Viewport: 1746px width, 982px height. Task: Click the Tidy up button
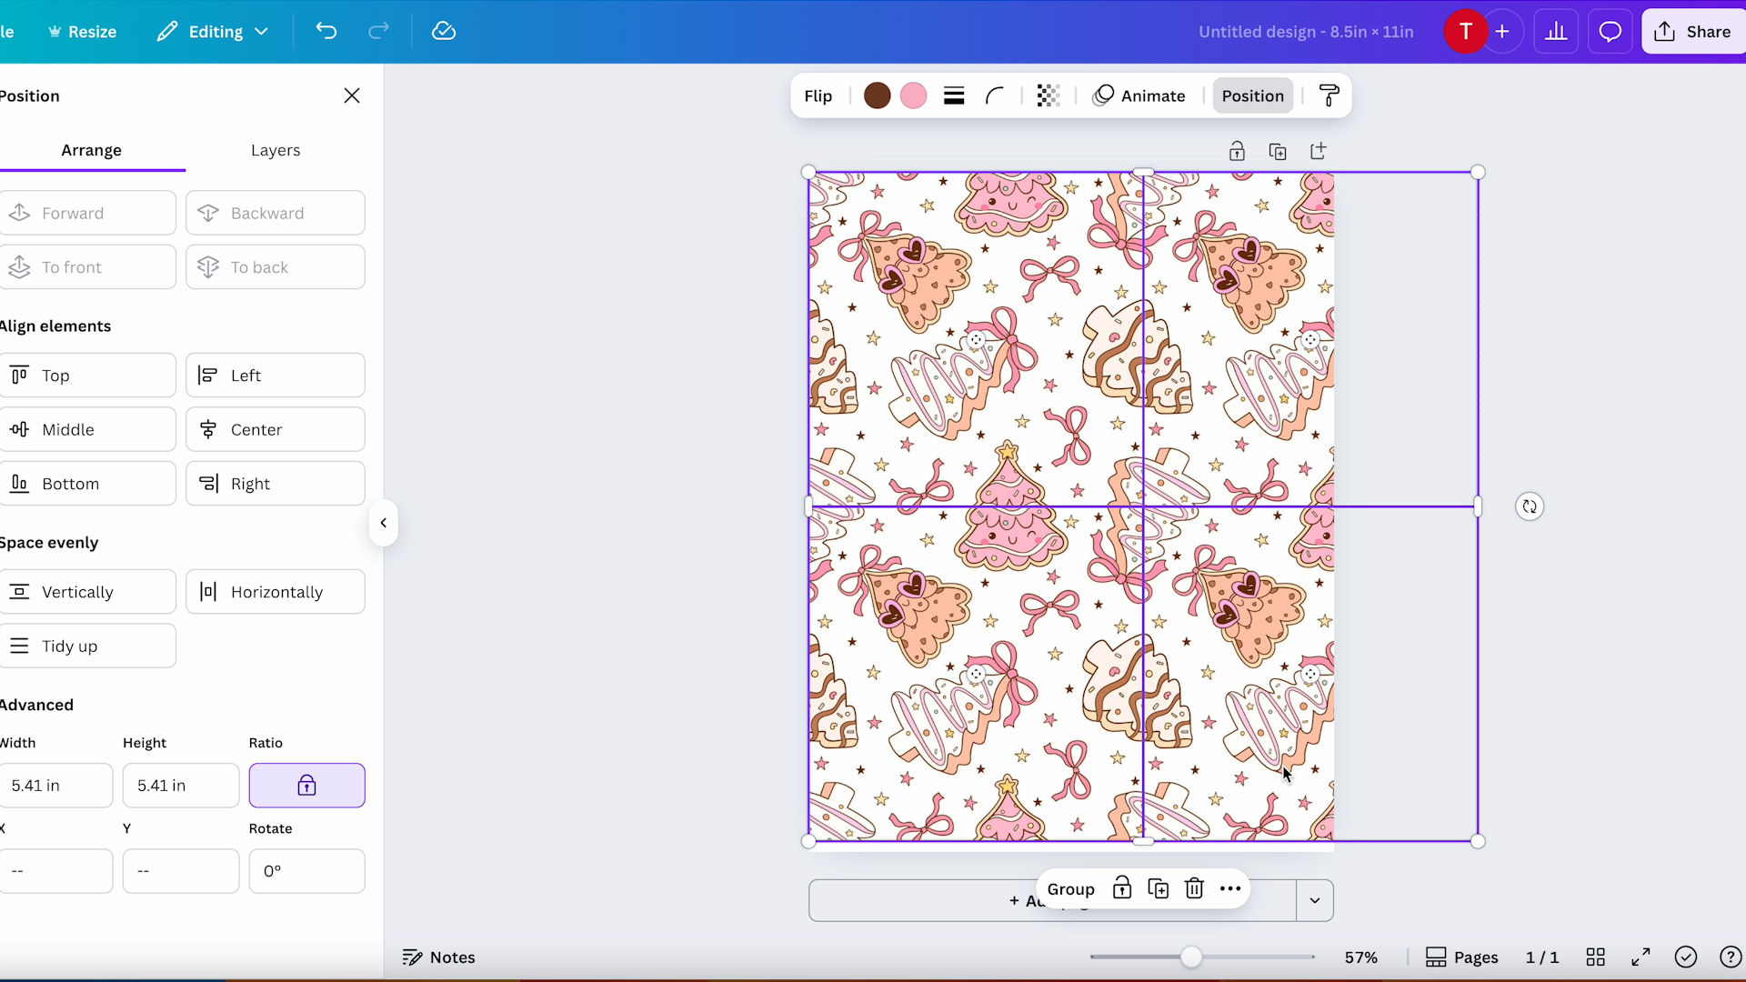pos(89,646)
